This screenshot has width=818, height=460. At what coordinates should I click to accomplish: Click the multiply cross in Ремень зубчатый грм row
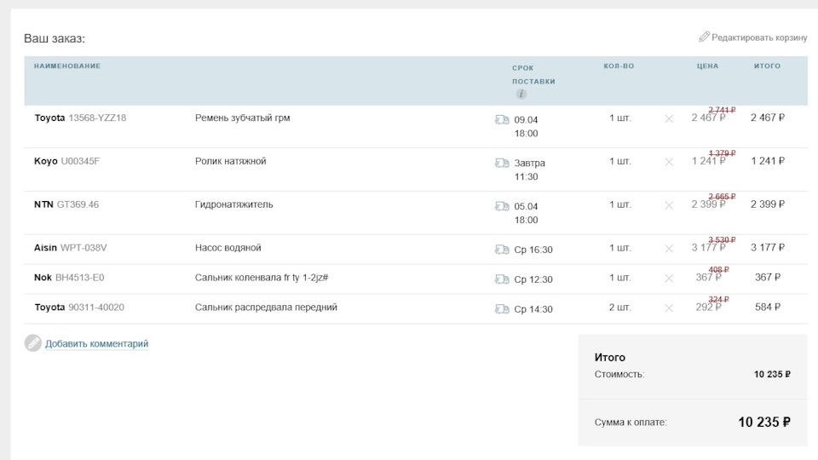(669, 119)
